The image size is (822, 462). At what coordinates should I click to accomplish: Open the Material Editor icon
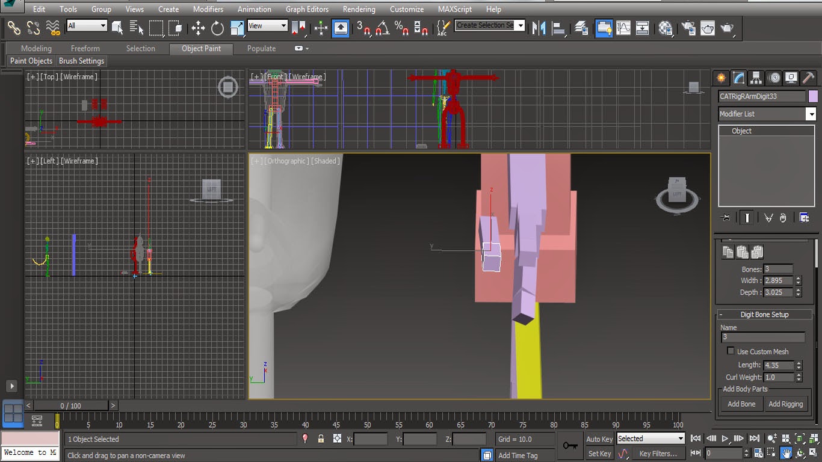(x=666, y=28)
